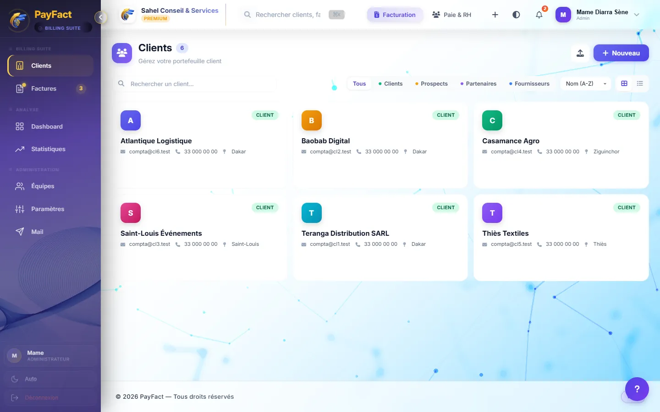660x412 pixels.
Task: Click the Thiès Textiles avatar icon
Action: point(492,213)
